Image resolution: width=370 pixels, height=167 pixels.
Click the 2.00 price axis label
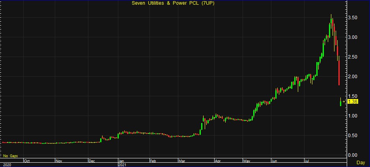(352, 77)
